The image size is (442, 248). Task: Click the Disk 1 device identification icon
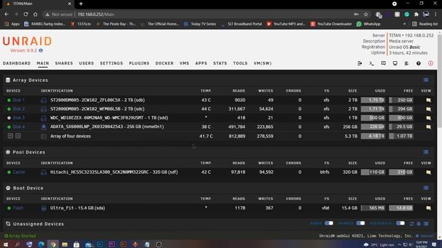[44, 101]
